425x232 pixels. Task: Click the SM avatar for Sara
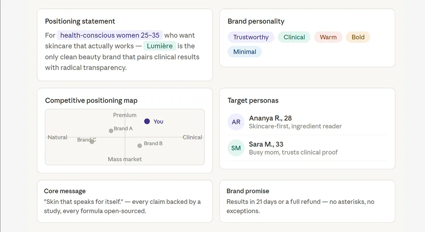point(236,148)
